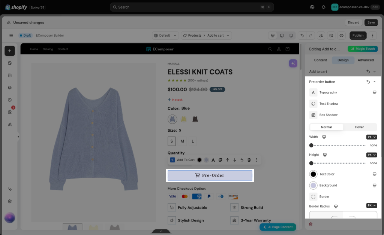Click the Publish button
The width and height of the screenshot is (384, 235).
tap(358, 36)
